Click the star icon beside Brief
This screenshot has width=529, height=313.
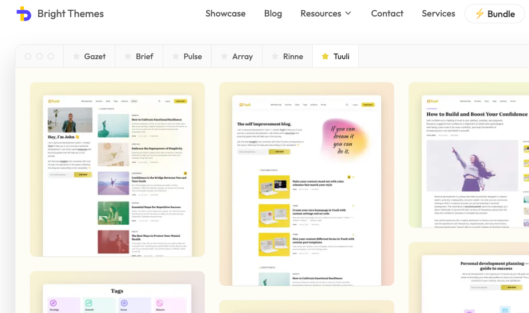pos(128,56)
